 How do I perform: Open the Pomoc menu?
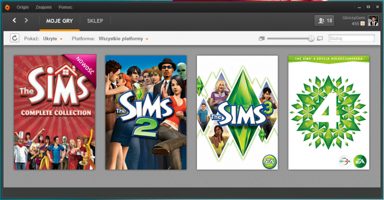tap(65, 7)
